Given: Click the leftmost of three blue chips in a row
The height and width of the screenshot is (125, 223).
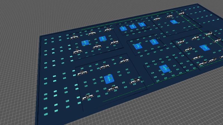Looking at the screenshot, I should point(123,28).
